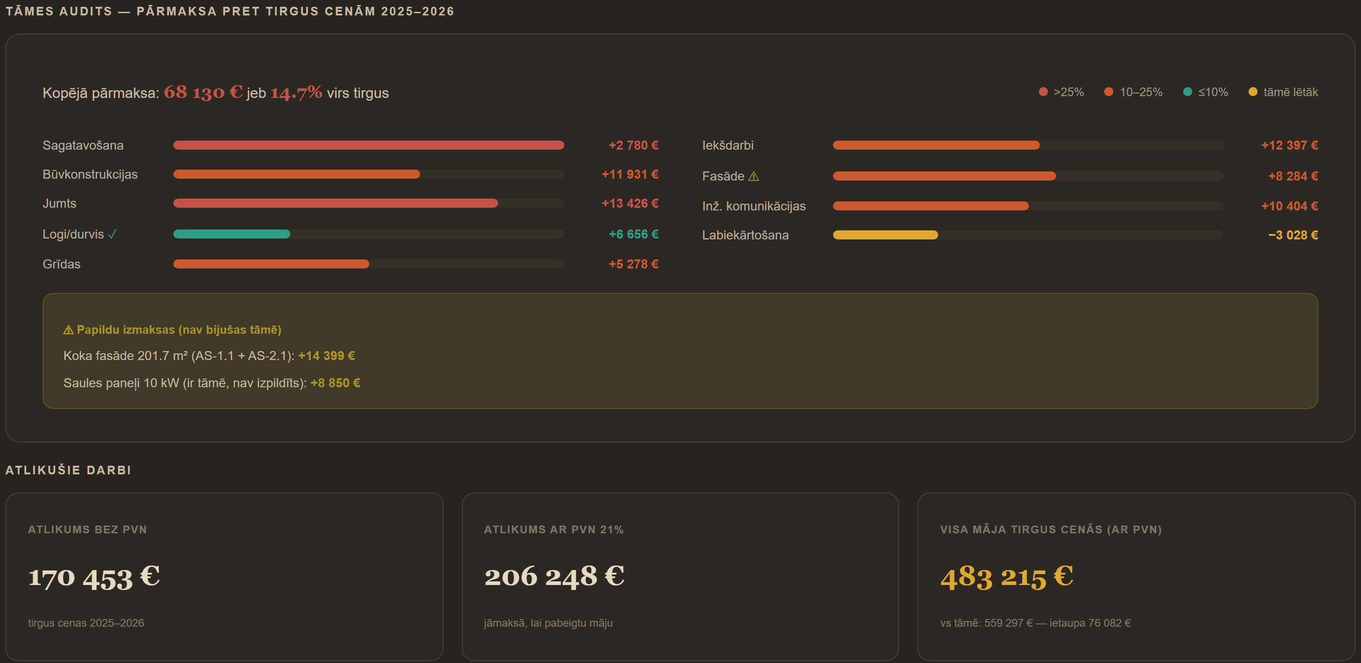Select the Būvkonstrukcijas row label
The image size is (1361, 663).
[90, 174]
